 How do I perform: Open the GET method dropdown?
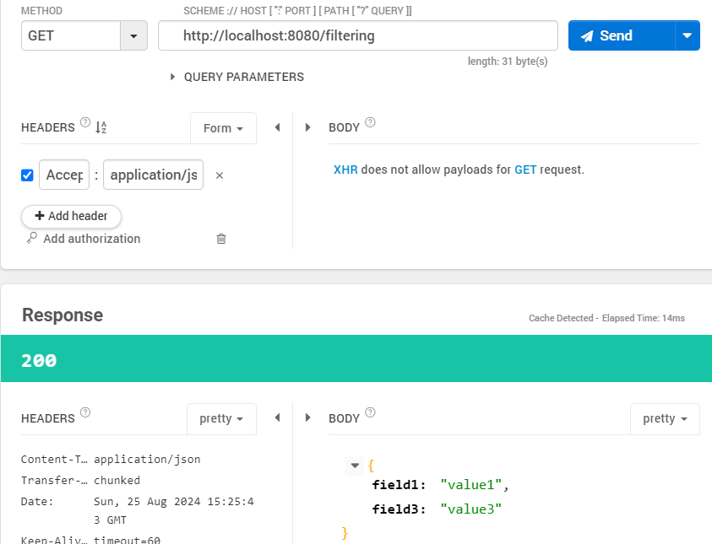pyautogui.click(x=133, y=35)
